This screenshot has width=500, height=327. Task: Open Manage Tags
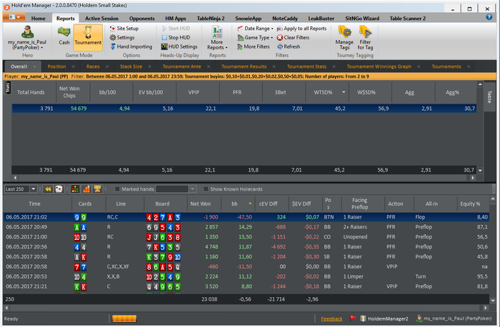pyautogui.click(x=344, y=38)
